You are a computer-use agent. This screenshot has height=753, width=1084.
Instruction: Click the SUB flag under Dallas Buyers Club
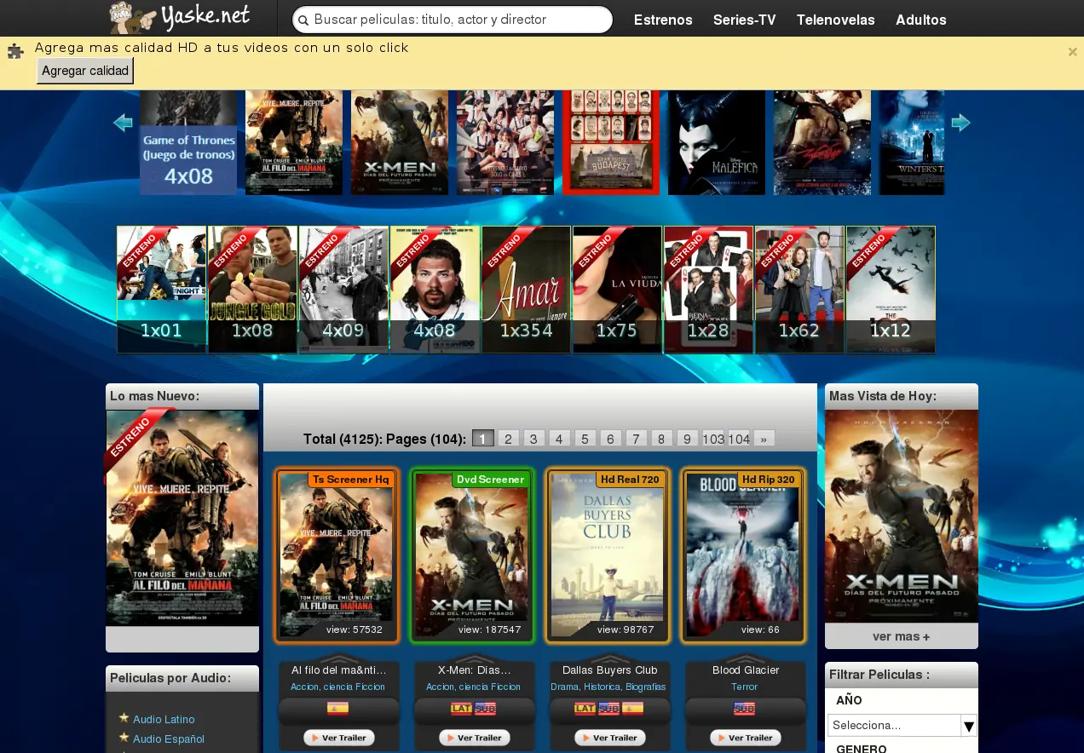pos(608,709)
